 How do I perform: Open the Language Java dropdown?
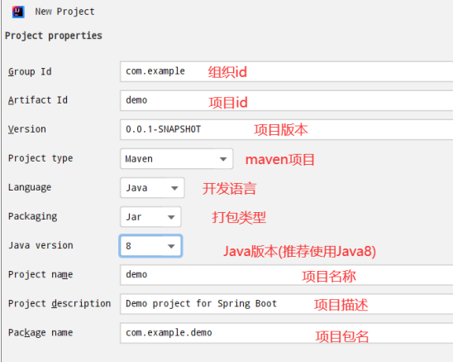(152, 188)
